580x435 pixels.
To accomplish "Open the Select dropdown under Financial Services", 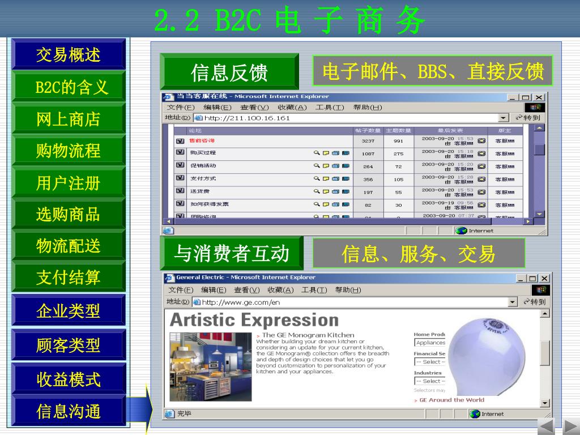I will click(x=430, y=362).
